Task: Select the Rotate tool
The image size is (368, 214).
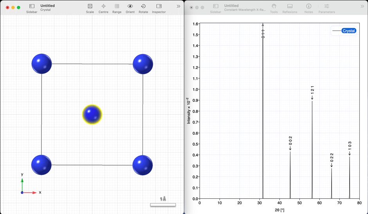Action: pos(143,7)
